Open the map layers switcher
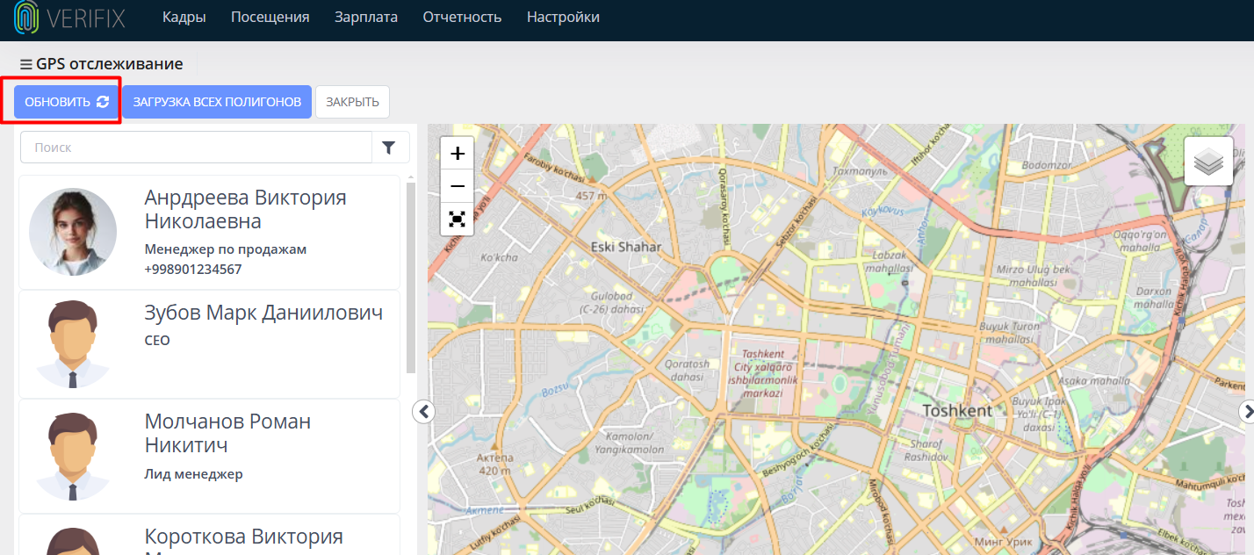 coord(1208,162)
